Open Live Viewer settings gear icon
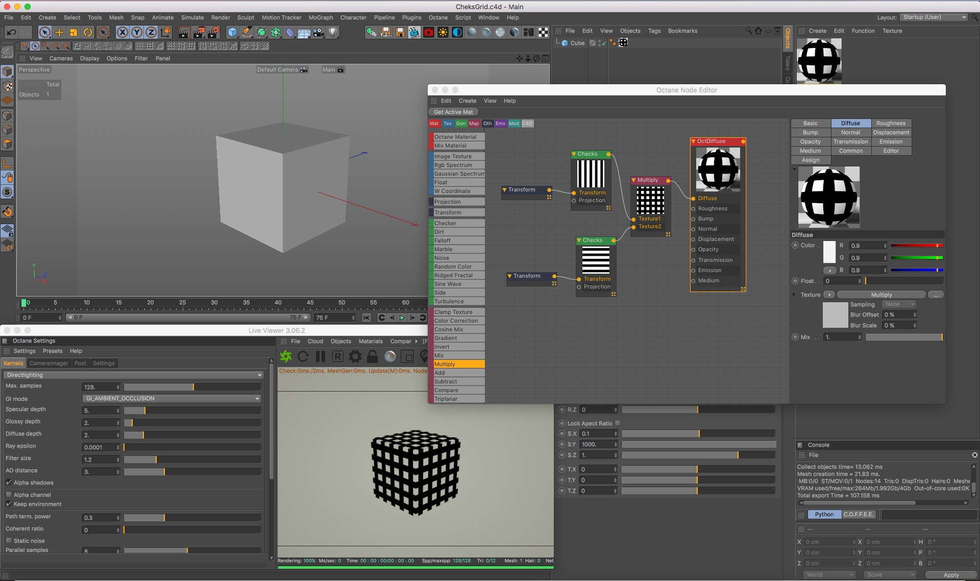The height and width of the screenshot is (581, 980). [x=355, y=356]
